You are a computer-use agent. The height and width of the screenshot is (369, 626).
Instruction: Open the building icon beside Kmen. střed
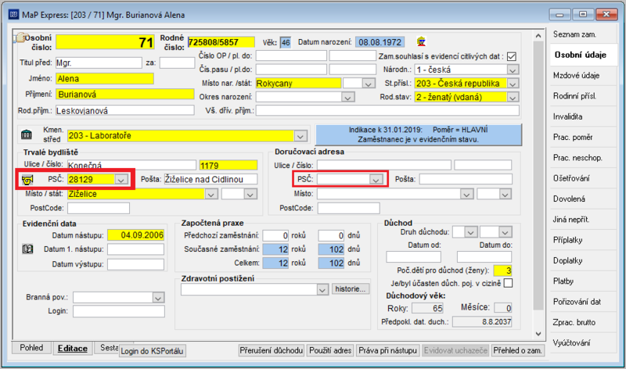pos(27,134)
